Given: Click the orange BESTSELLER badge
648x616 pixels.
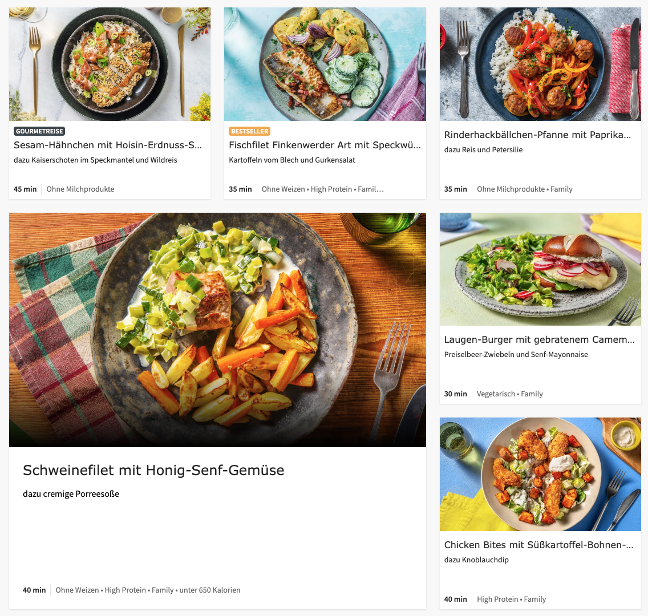Looking at the screenshot, I should (x=249, y=131).
